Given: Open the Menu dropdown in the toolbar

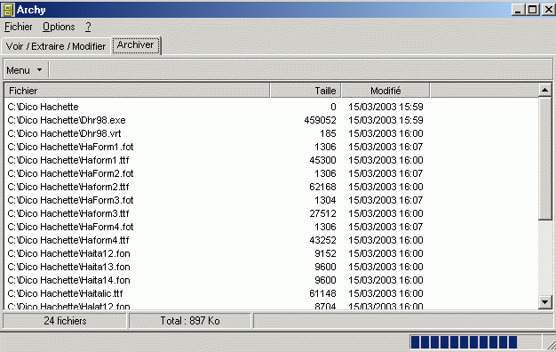Looking at the screenshot, I should tap(24, 70).
